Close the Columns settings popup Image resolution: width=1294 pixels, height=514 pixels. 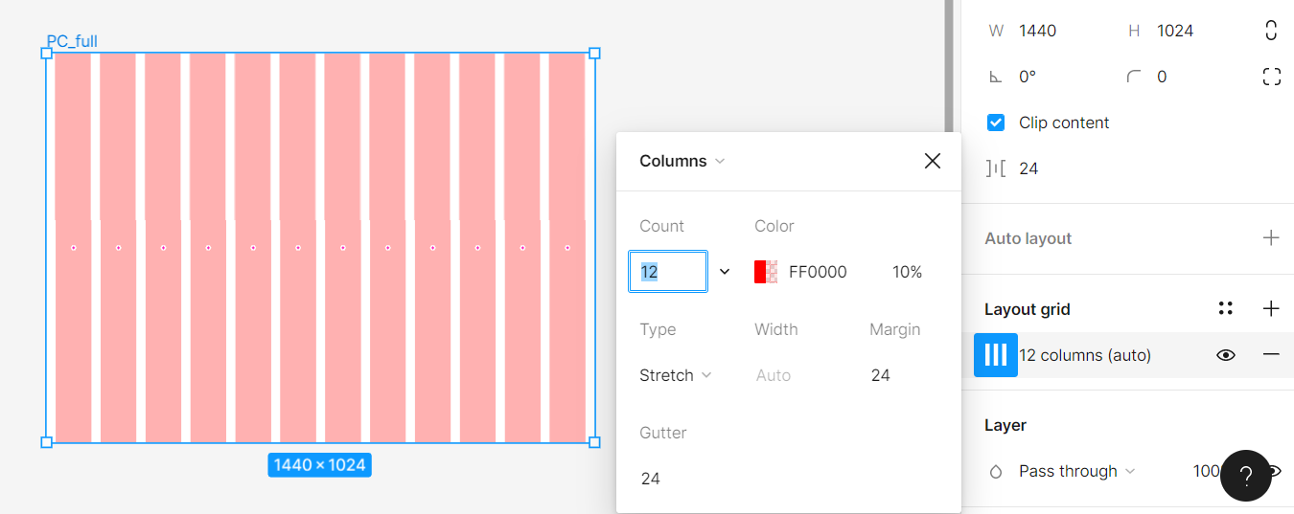[932, 161]
